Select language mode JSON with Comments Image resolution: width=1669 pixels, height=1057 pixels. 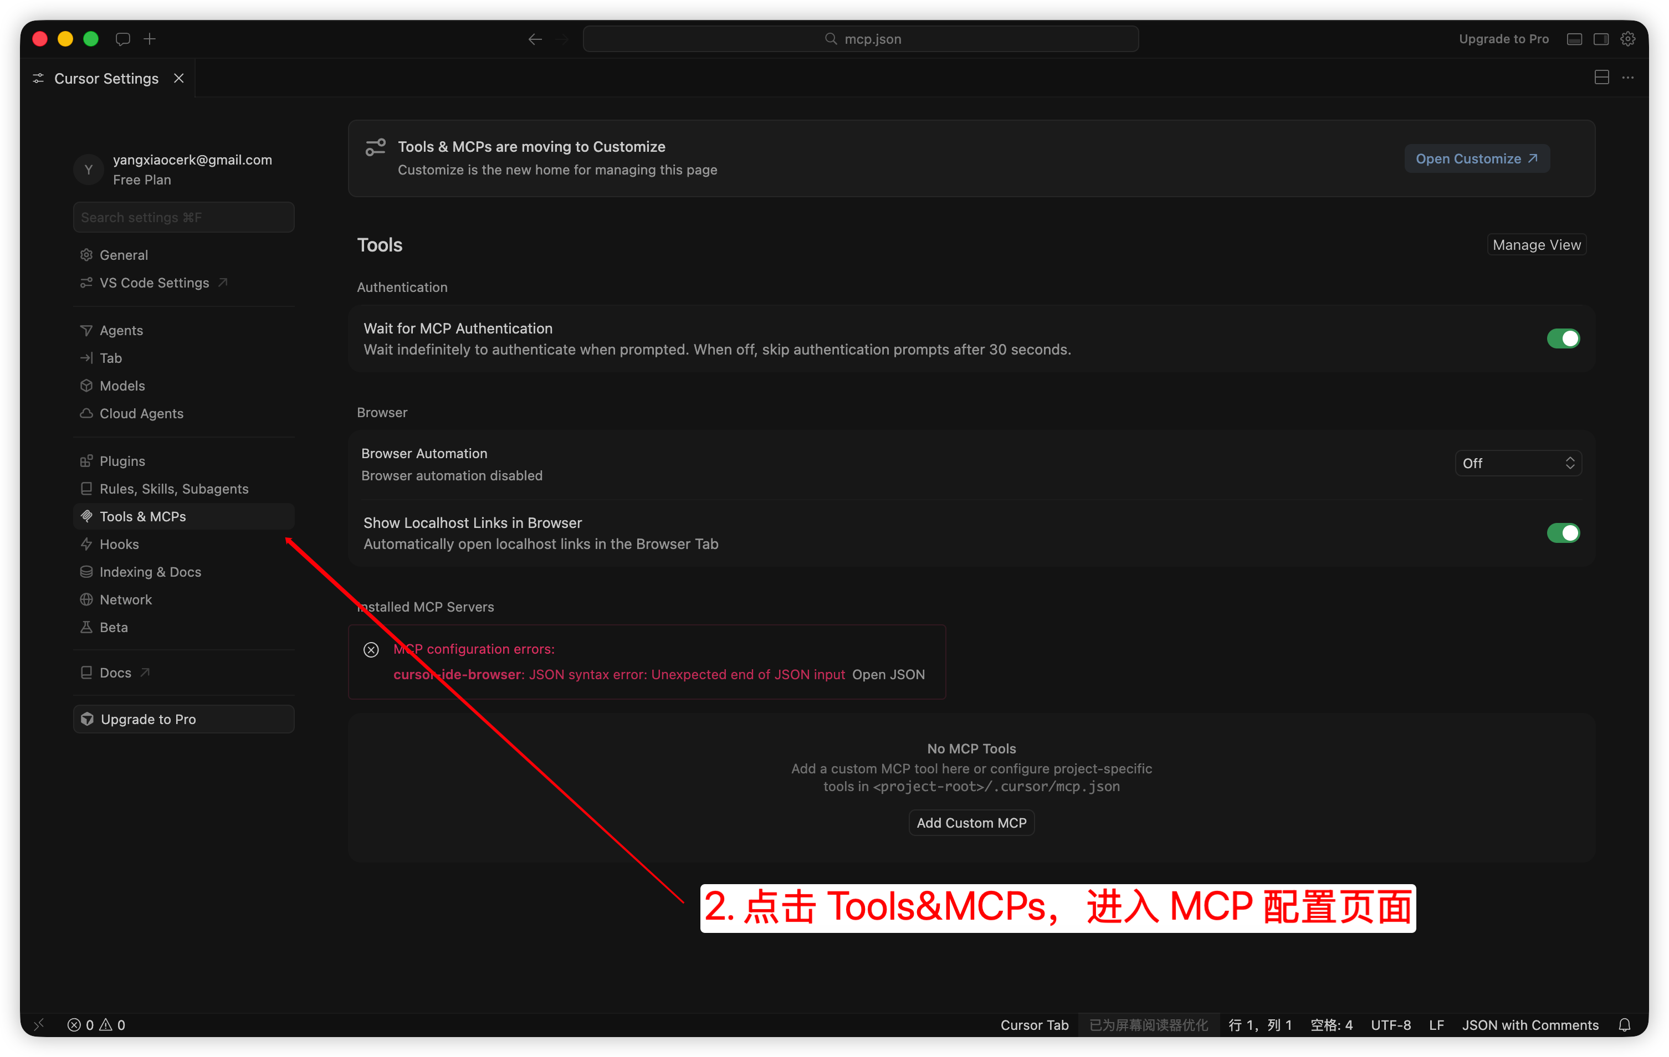(1530, 1025)
